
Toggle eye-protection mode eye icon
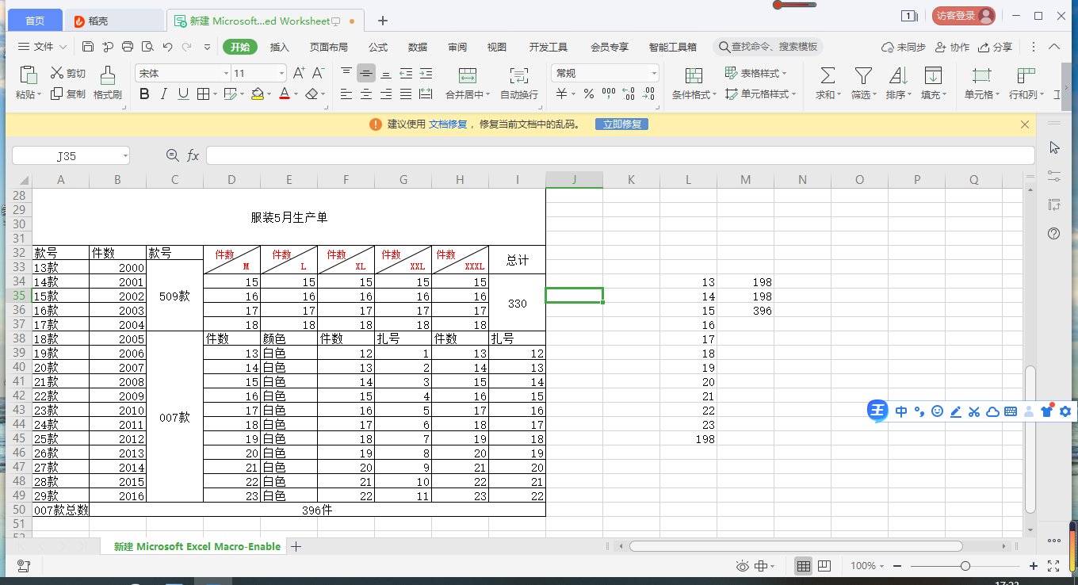pos(743,566)
